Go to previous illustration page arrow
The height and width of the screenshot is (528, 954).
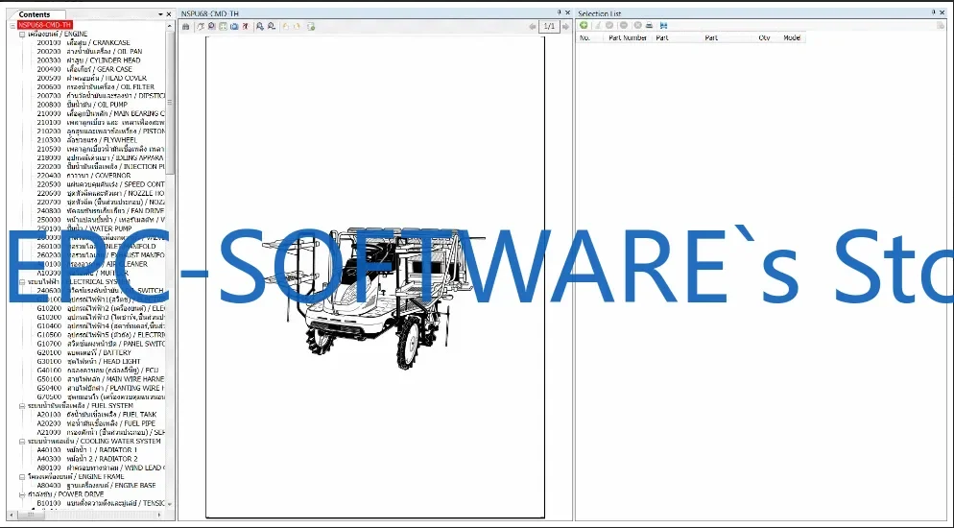pos(533,27)
